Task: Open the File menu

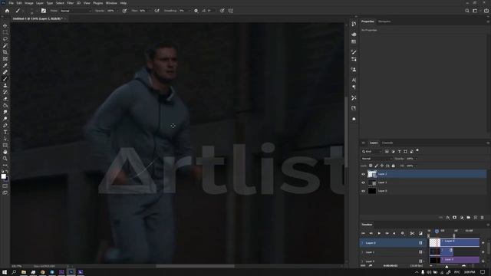Action: 11,3
